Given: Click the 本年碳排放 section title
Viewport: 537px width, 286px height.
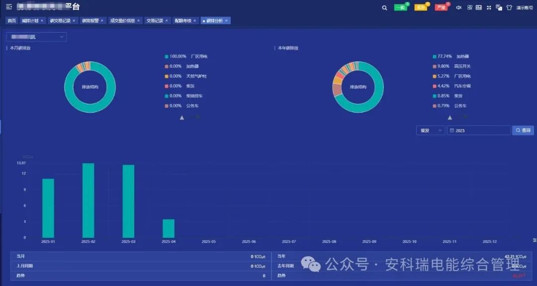Looking at the screenshot, I should click(288, 48).
